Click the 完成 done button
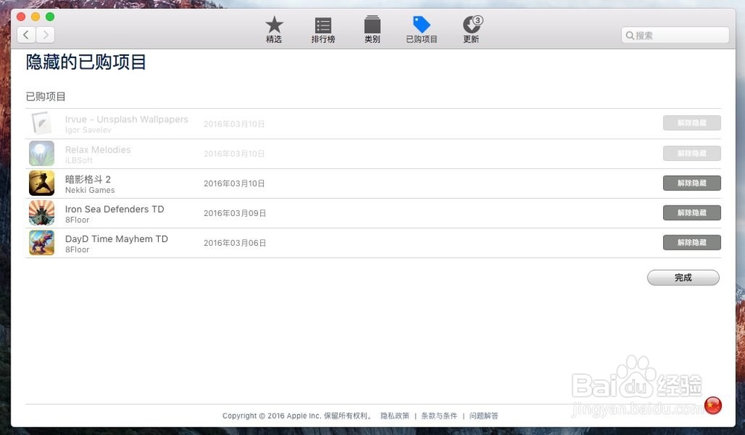The height and width of the screenshot is (435, 745). [683, 278]
